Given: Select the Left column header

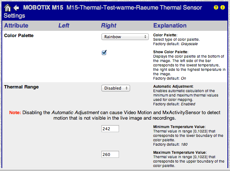Looking at the screenshot, I should pyautogui.click(x=64, y=26).
